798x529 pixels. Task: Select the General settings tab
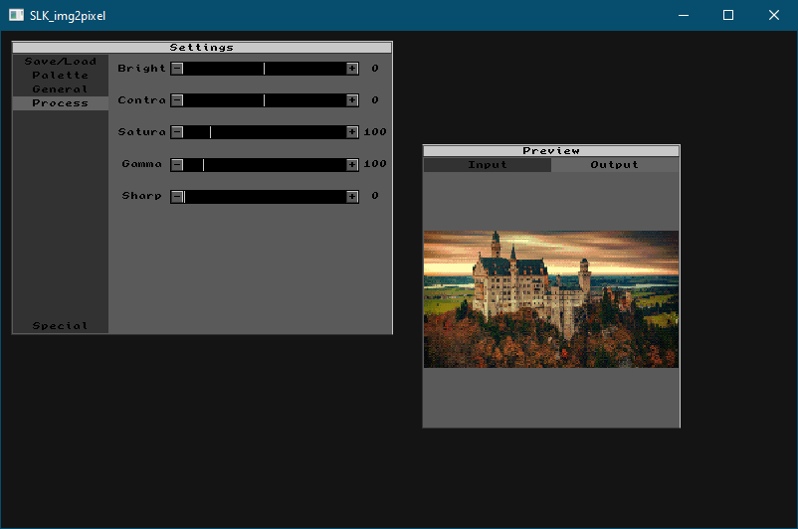[60, 89]
